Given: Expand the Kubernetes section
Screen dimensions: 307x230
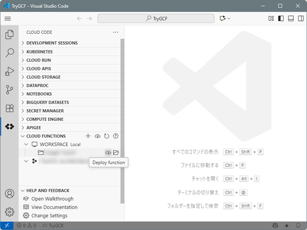Looking at the screenshot, I should pyautogui.click(x=69, y=52).
